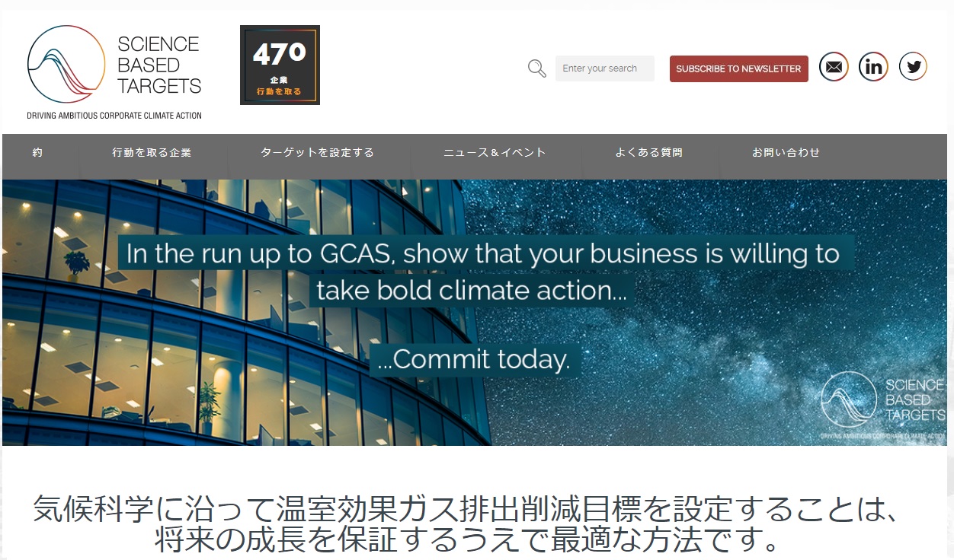Click the 'Driving Ambitious Corporate Climate Action' tagline

coord(114,116)
